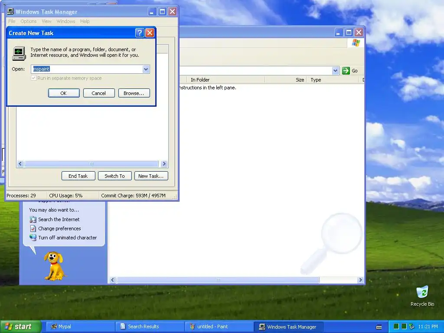Click the help question mark button
The image size is (444, 333).
tap(139, 33)
